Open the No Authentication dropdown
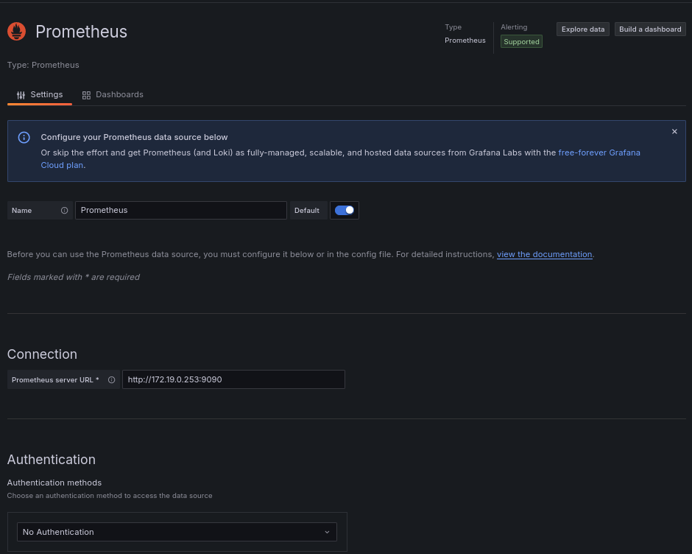 (177, 532)
